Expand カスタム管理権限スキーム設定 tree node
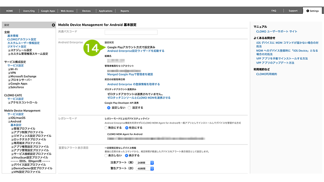This screenshot has height=182, width=324. pyautogui.click(x=9, y=54)
